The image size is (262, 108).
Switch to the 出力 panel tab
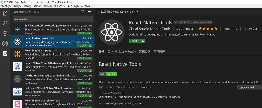pyautogui.click(x=110, y=87)
